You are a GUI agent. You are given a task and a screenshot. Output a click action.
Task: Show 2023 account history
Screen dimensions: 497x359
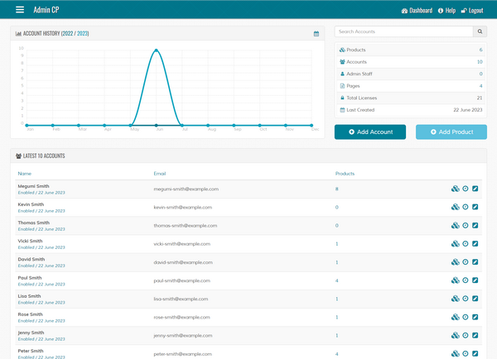tap(82, 33)
